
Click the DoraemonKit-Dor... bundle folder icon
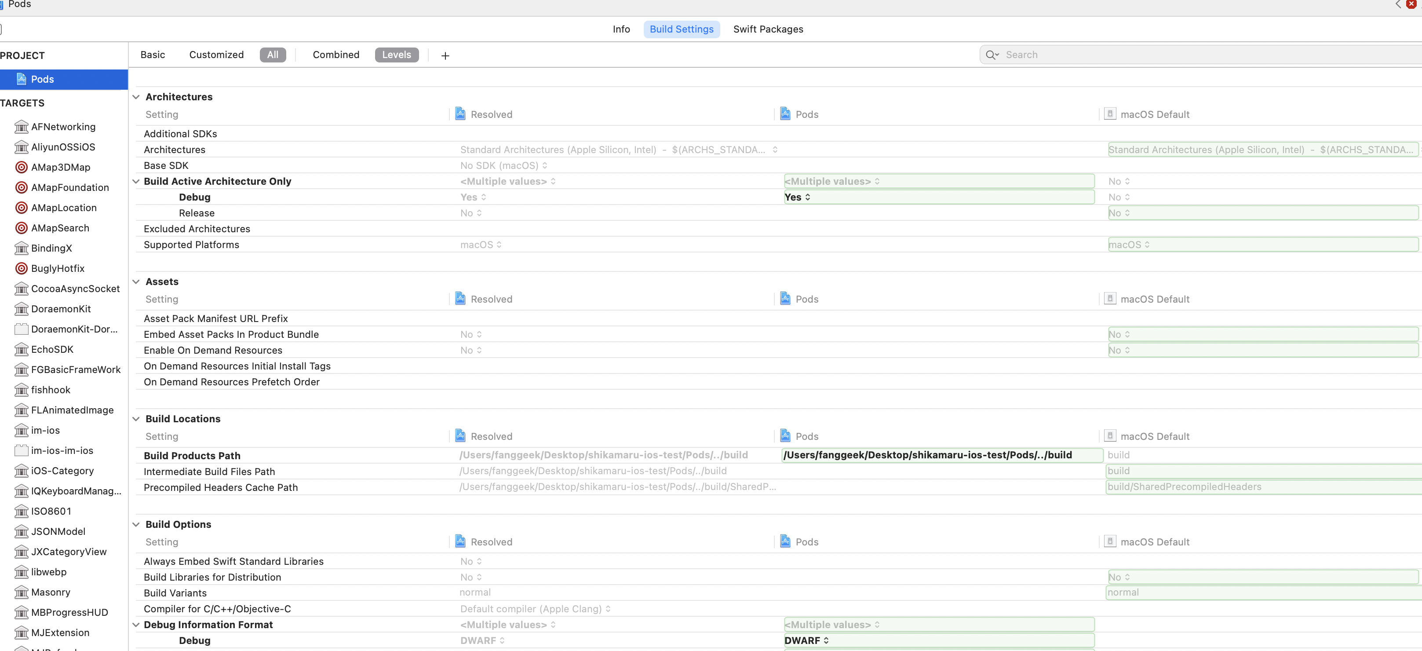pyautogui.click(x=21, y=329)
